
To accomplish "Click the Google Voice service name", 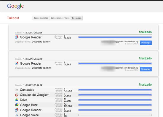I will [29, 115].
